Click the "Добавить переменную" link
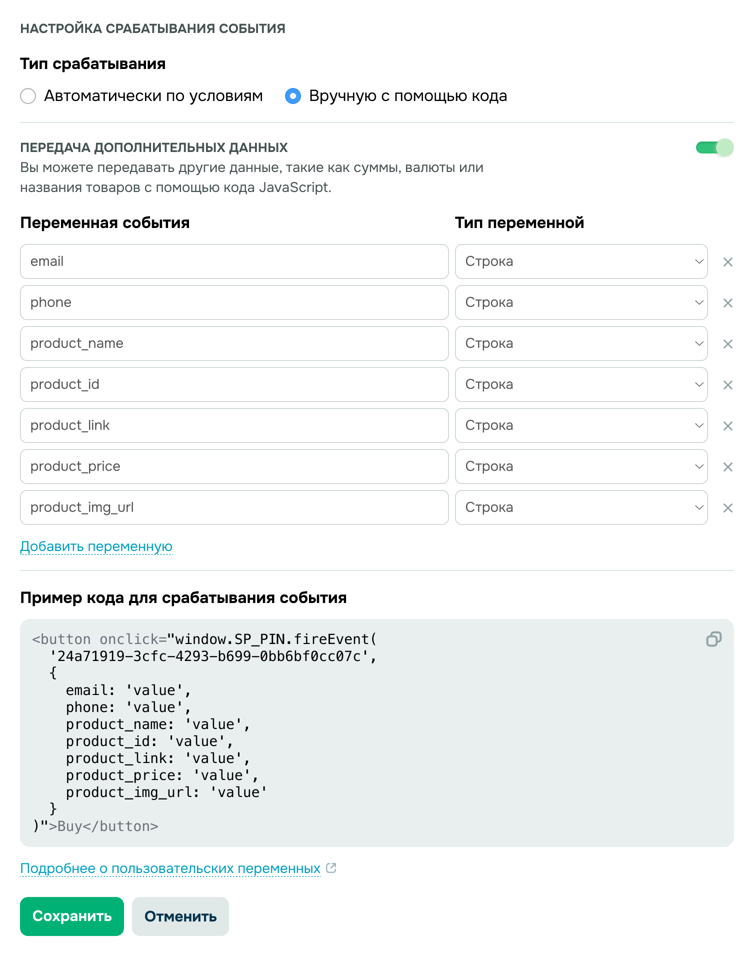The height and width of the screenshot is (956, 754). point(96,546)
